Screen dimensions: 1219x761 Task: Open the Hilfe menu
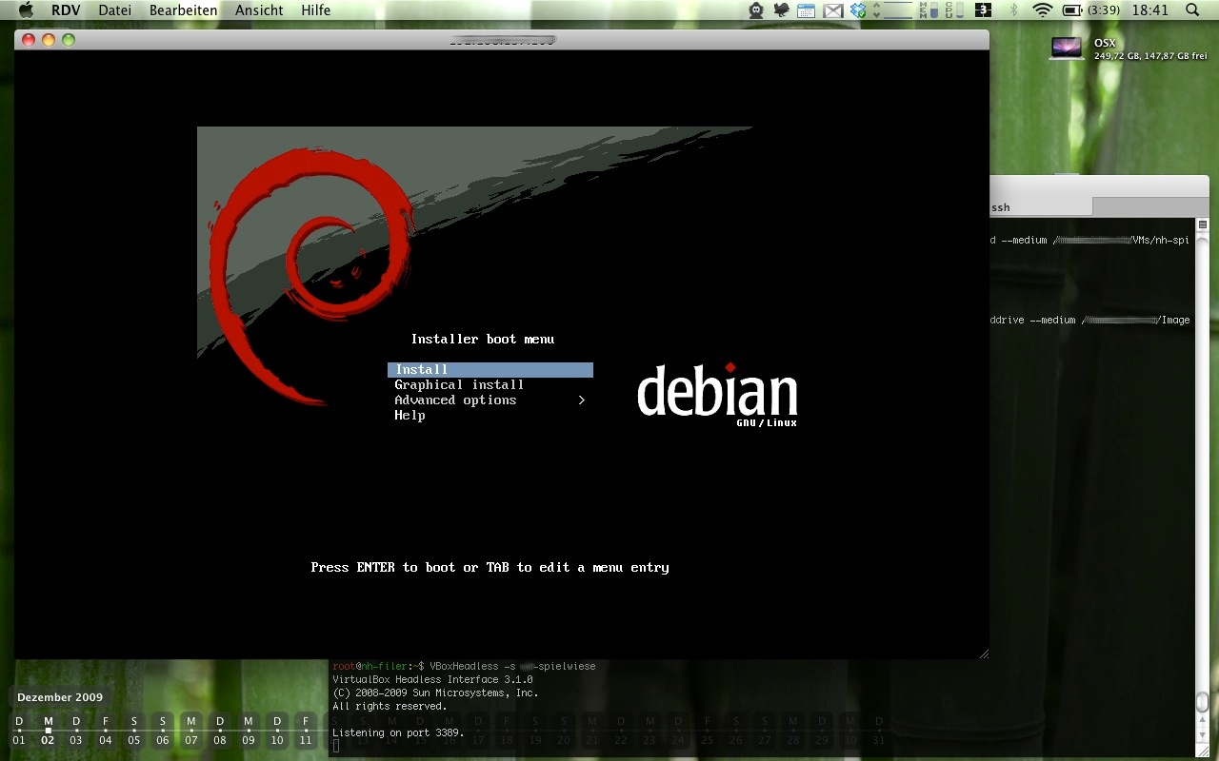coord(316,10)
